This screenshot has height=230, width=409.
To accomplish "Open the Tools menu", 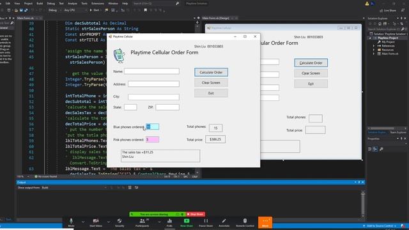I will [x=84, y=3].
